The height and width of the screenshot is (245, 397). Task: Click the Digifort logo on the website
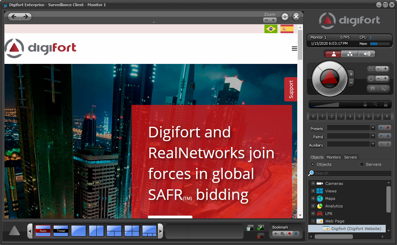pyautogui.click(x=41, y=48)
